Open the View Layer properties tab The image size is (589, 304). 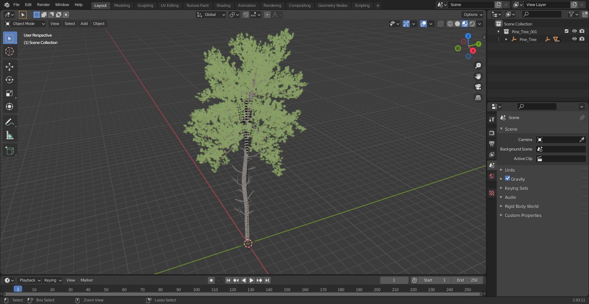492,154
